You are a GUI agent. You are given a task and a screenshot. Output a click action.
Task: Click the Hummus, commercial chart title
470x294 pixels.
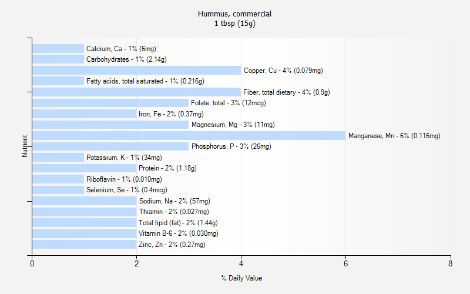(x=234, y=14)
